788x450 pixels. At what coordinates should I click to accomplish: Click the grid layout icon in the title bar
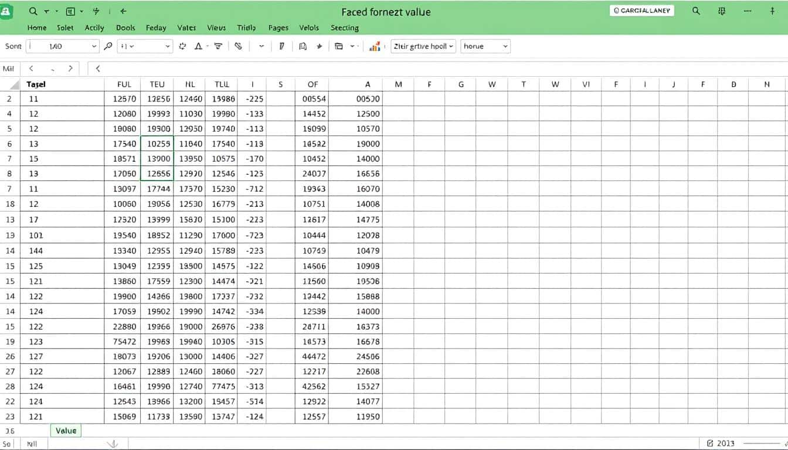71,11
